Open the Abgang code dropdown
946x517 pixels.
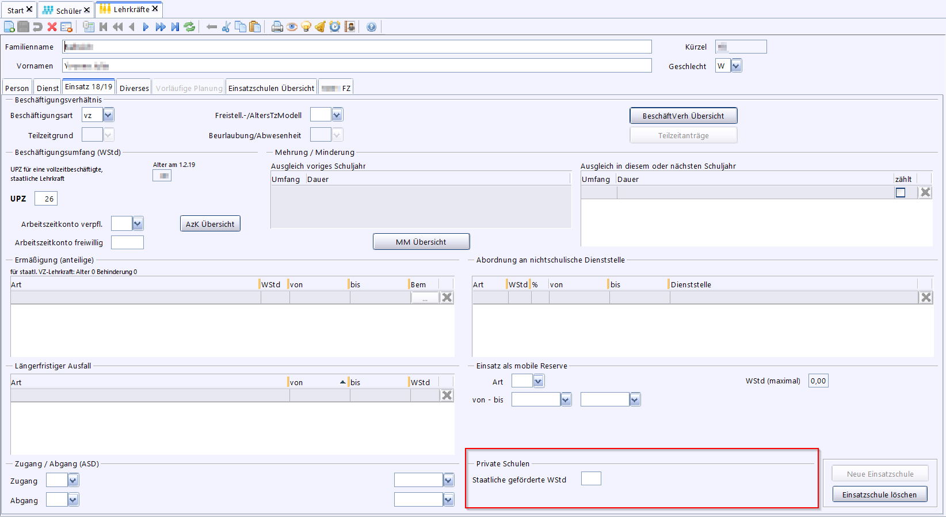73,500
